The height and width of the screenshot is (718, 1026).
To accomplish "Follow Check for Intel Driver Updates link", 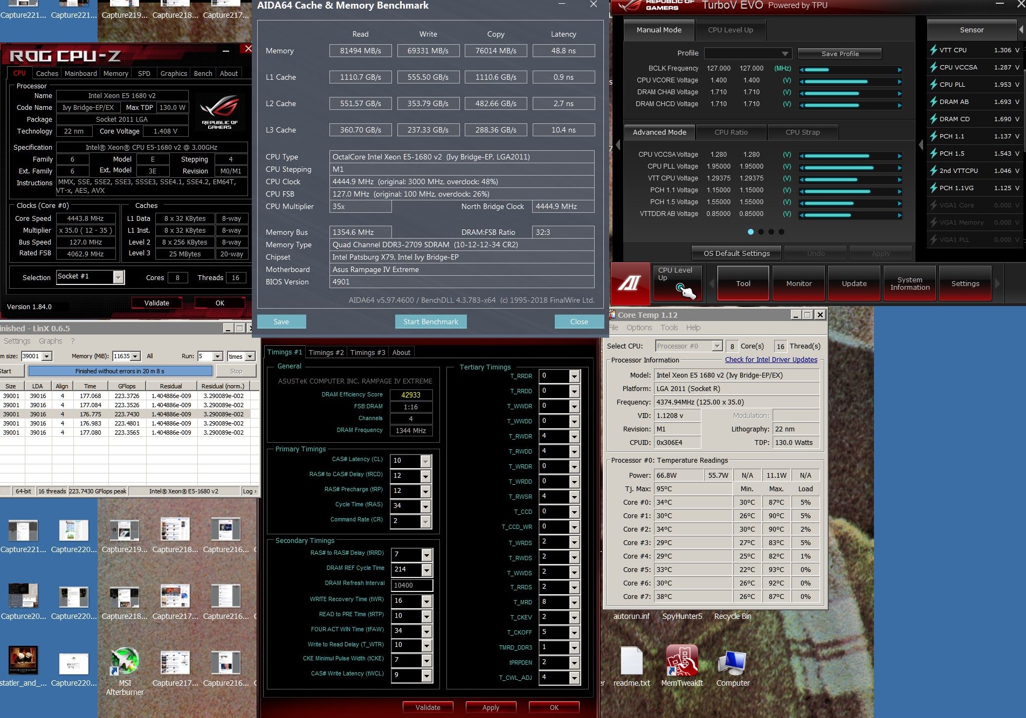I will [x=771, y=360].
